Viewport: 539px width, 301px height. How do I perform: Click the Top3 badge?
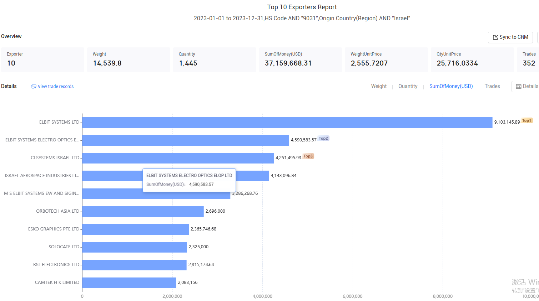click(308, 156)
